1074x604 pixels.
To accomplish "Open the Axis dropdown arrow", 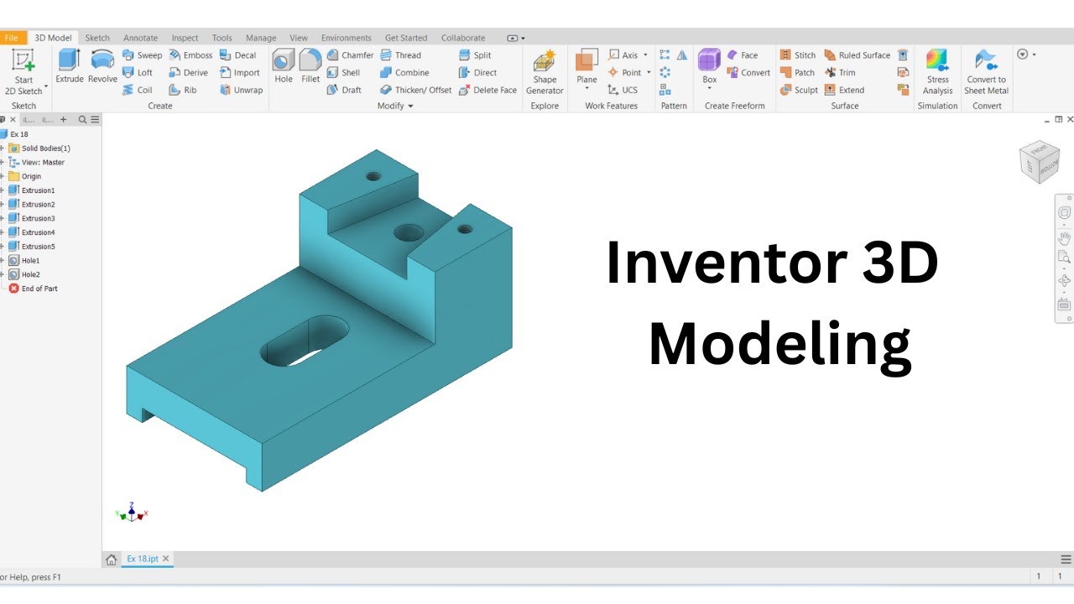I will tap(645, 55).
